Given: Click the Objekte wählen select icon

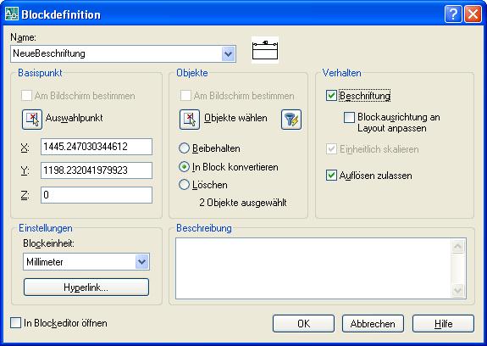Looking at the screenshot, I should click(190, 120).
